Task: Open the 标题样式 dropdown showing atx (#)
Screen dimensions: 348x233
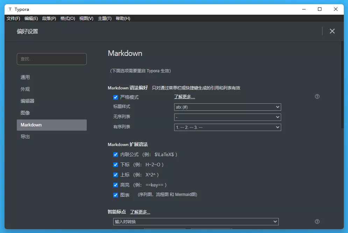Action: [227, 107]
